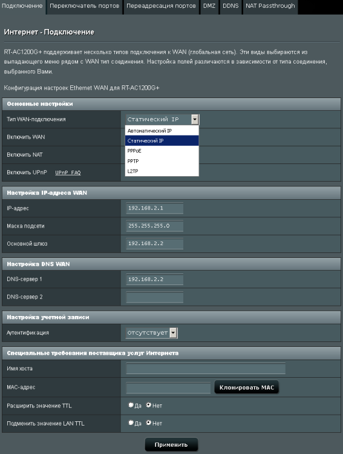343x454 pixels.
Task: Focus the Основной шлюз field
Action: tap(155, 243)
